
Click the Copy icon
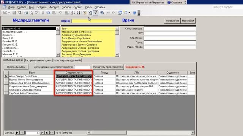click(x=48, y=12)
